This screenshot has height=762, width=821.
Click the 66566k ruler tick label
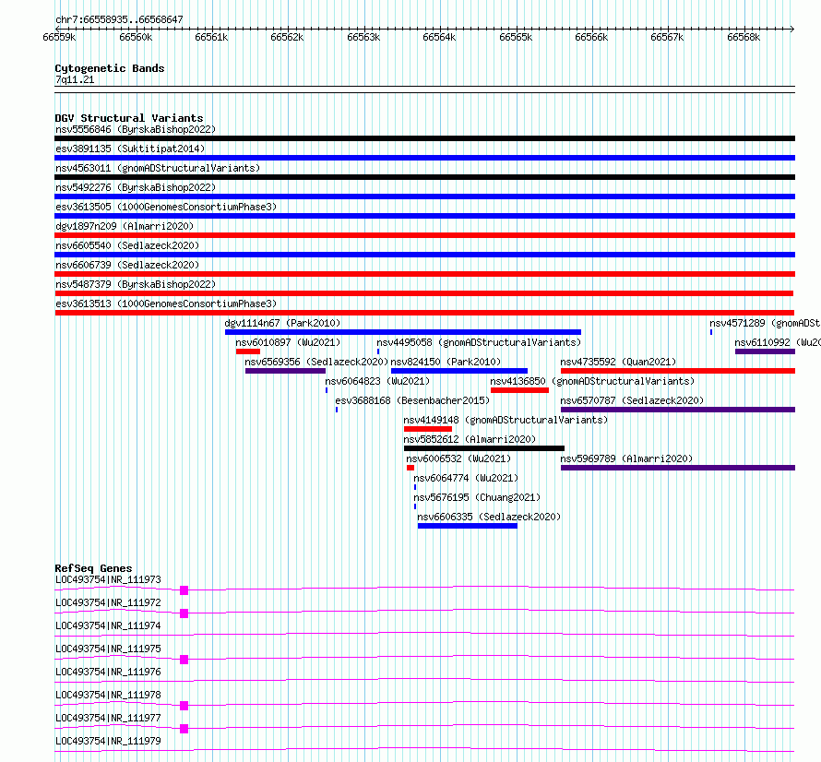591,37
